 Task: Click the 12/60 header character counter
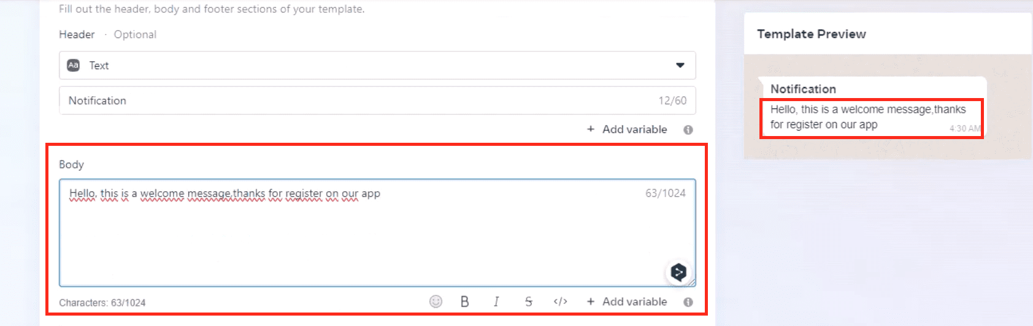pos(672,100)
